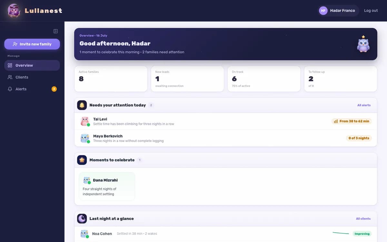The image size is (387, 242).
Task: Open All clients link
Action: [363, 219]
